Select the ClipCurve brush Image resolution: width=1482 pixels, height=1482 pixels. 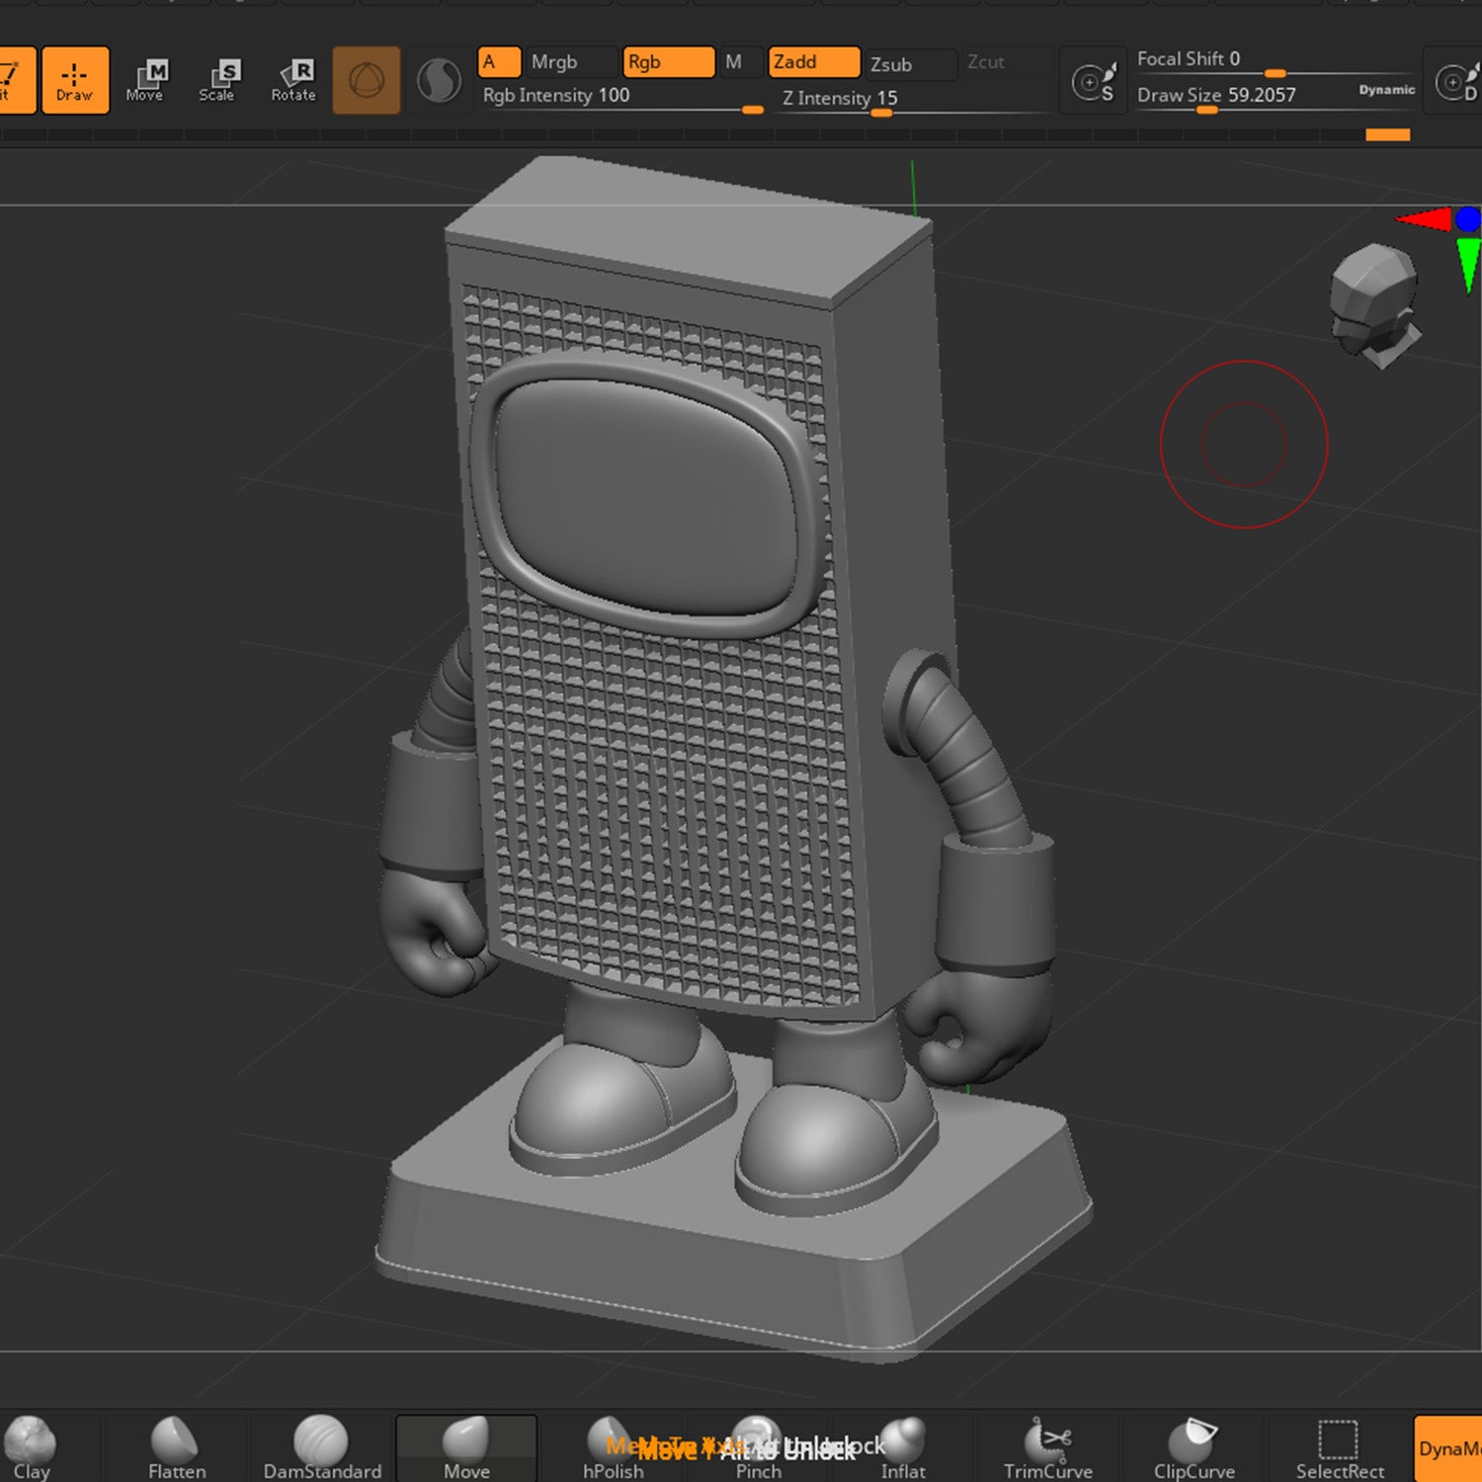(1194, 1447)
